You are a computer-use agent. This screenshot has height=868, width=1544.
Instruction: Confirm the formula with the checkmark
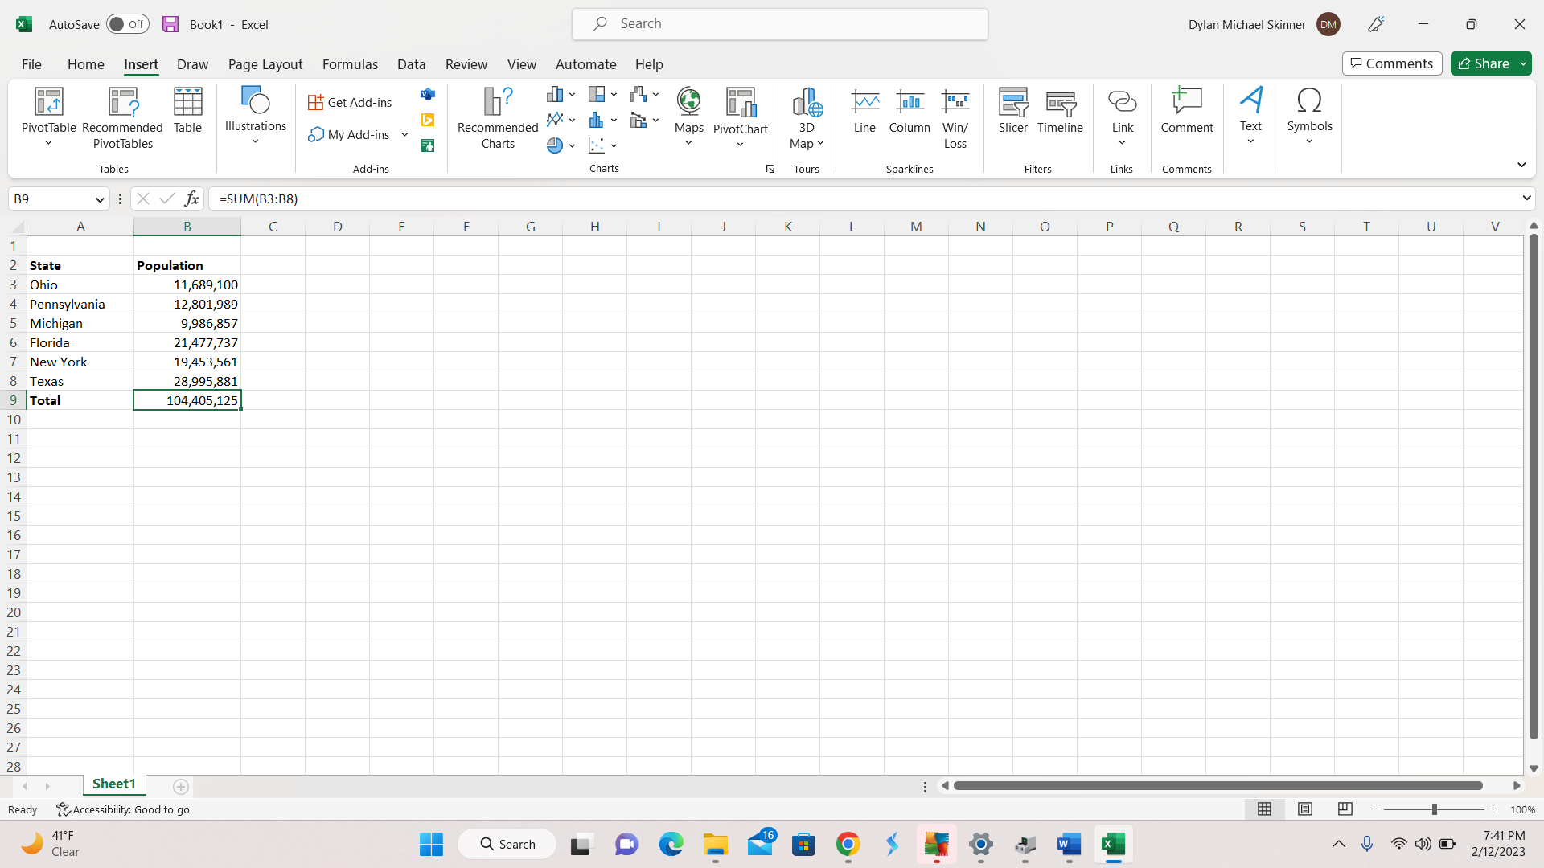pyautogui.click(x=166, y=199)
